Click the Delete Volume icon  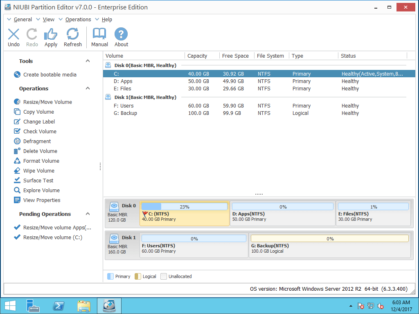tap(17, 151)
